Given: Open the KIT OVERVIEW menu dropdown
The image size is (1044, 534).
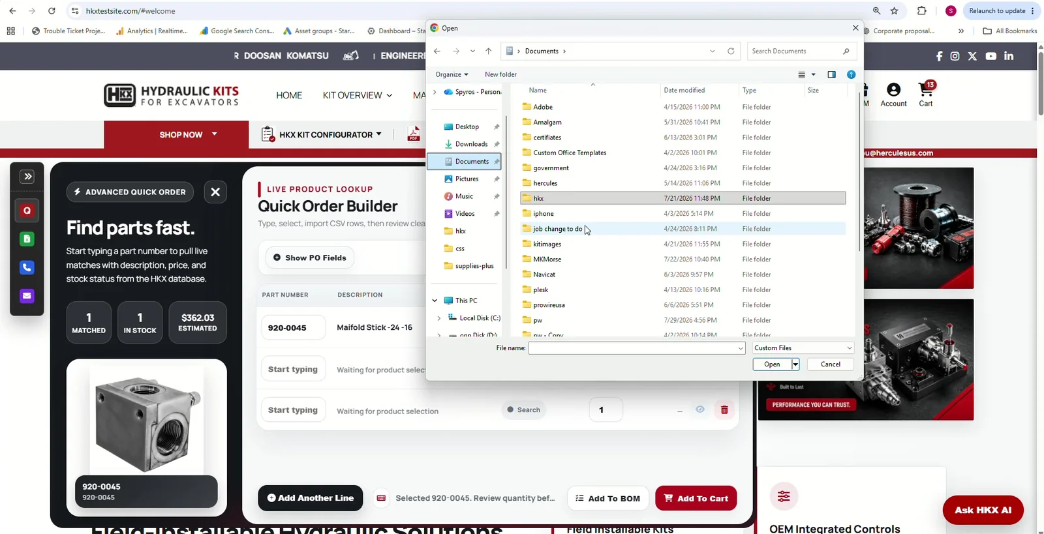Looking at the screenshot, I should pos(358,95).
